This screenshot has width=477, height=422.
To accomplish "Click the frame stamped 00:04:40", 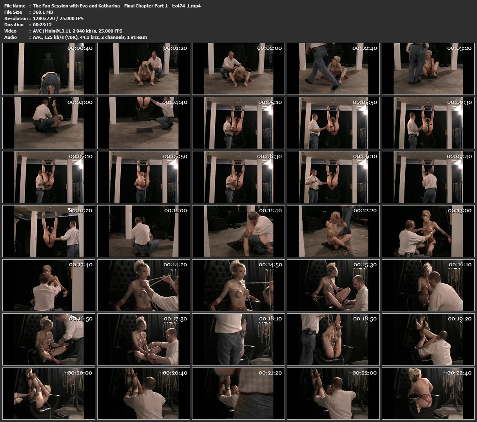I will point(144,123).
